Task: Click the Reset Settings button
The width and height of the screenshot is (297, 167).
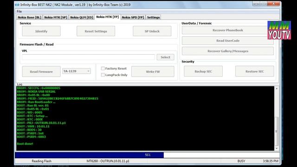Action: (x=96, y=31)
